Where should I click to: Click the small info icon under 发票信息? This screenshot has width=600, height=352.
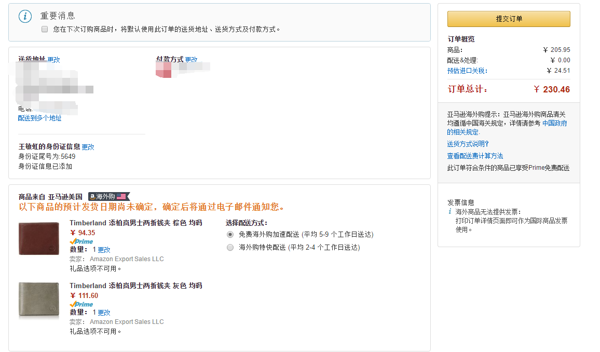click(x=450, y=212)
